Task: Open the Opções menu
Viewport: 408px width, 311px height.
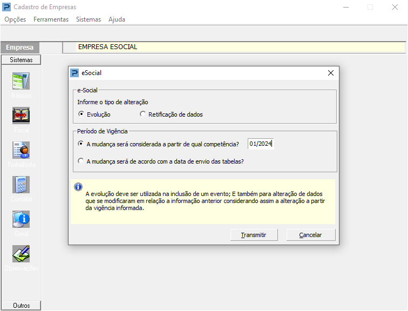Action: [x=15, y=19]
